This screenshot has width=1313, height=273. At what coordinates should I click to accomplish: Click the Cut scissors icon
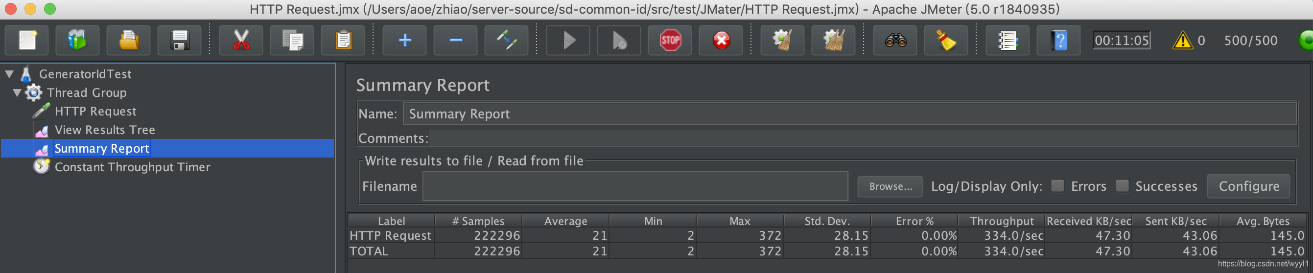pyautogui.click(x=241, y=40)
